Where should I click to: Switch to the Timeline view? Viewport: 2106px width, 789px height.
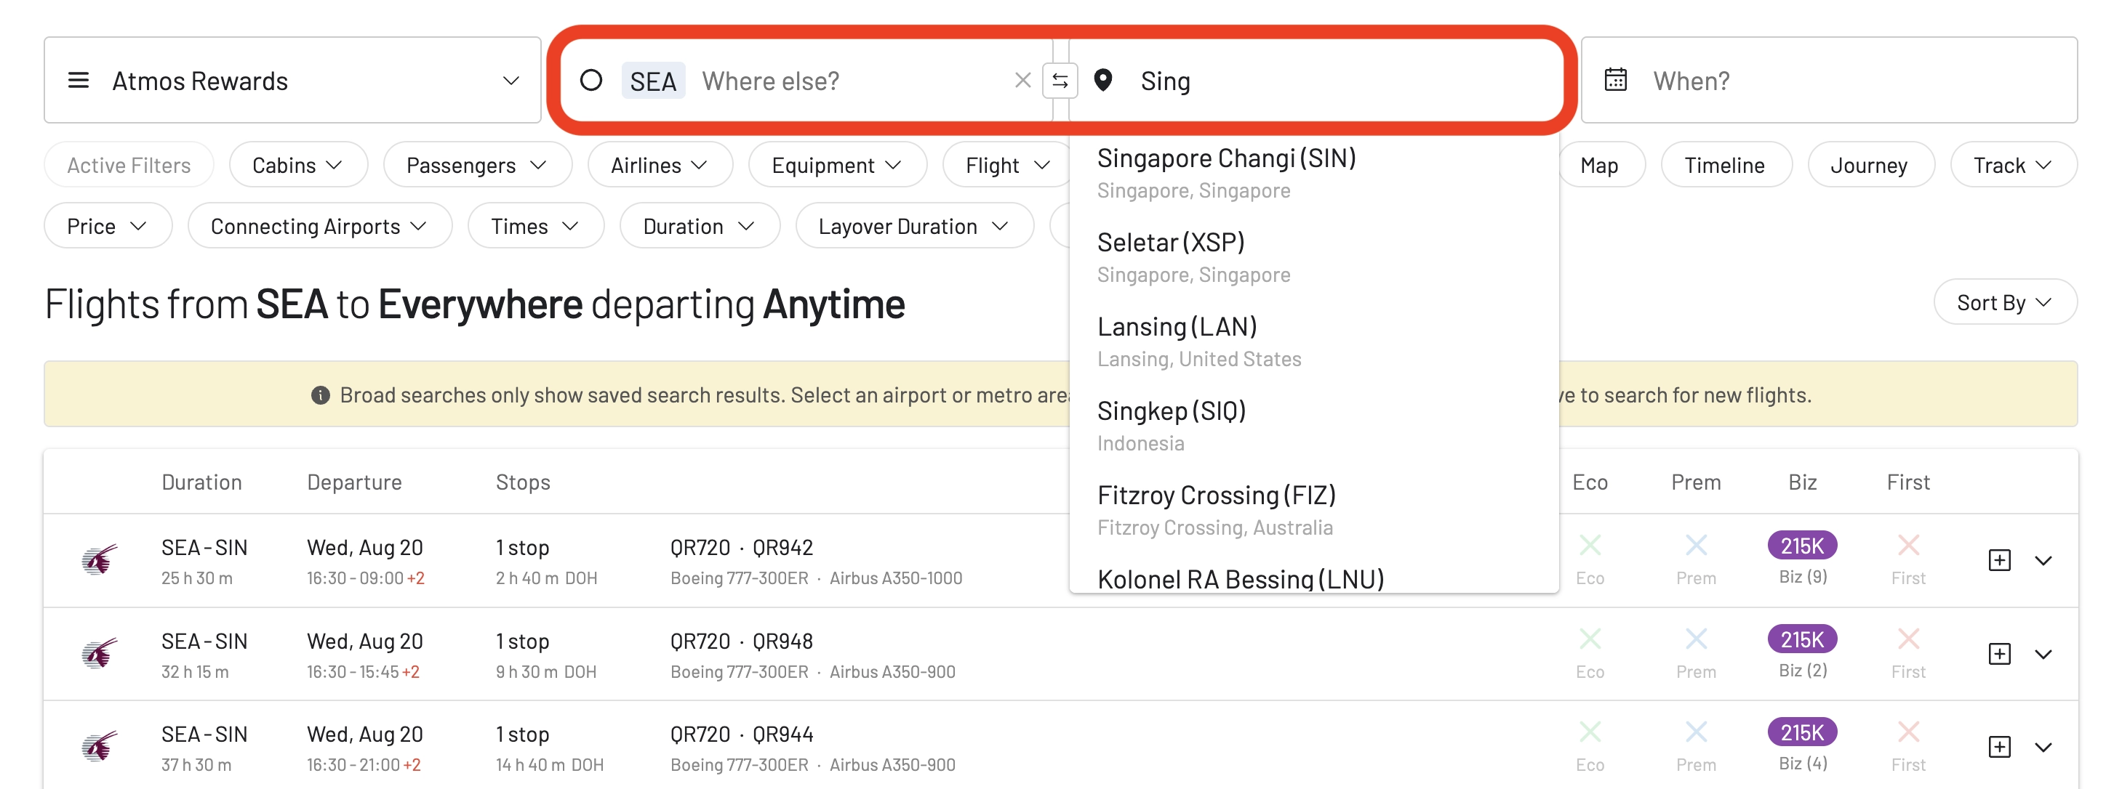point(1726,165)
